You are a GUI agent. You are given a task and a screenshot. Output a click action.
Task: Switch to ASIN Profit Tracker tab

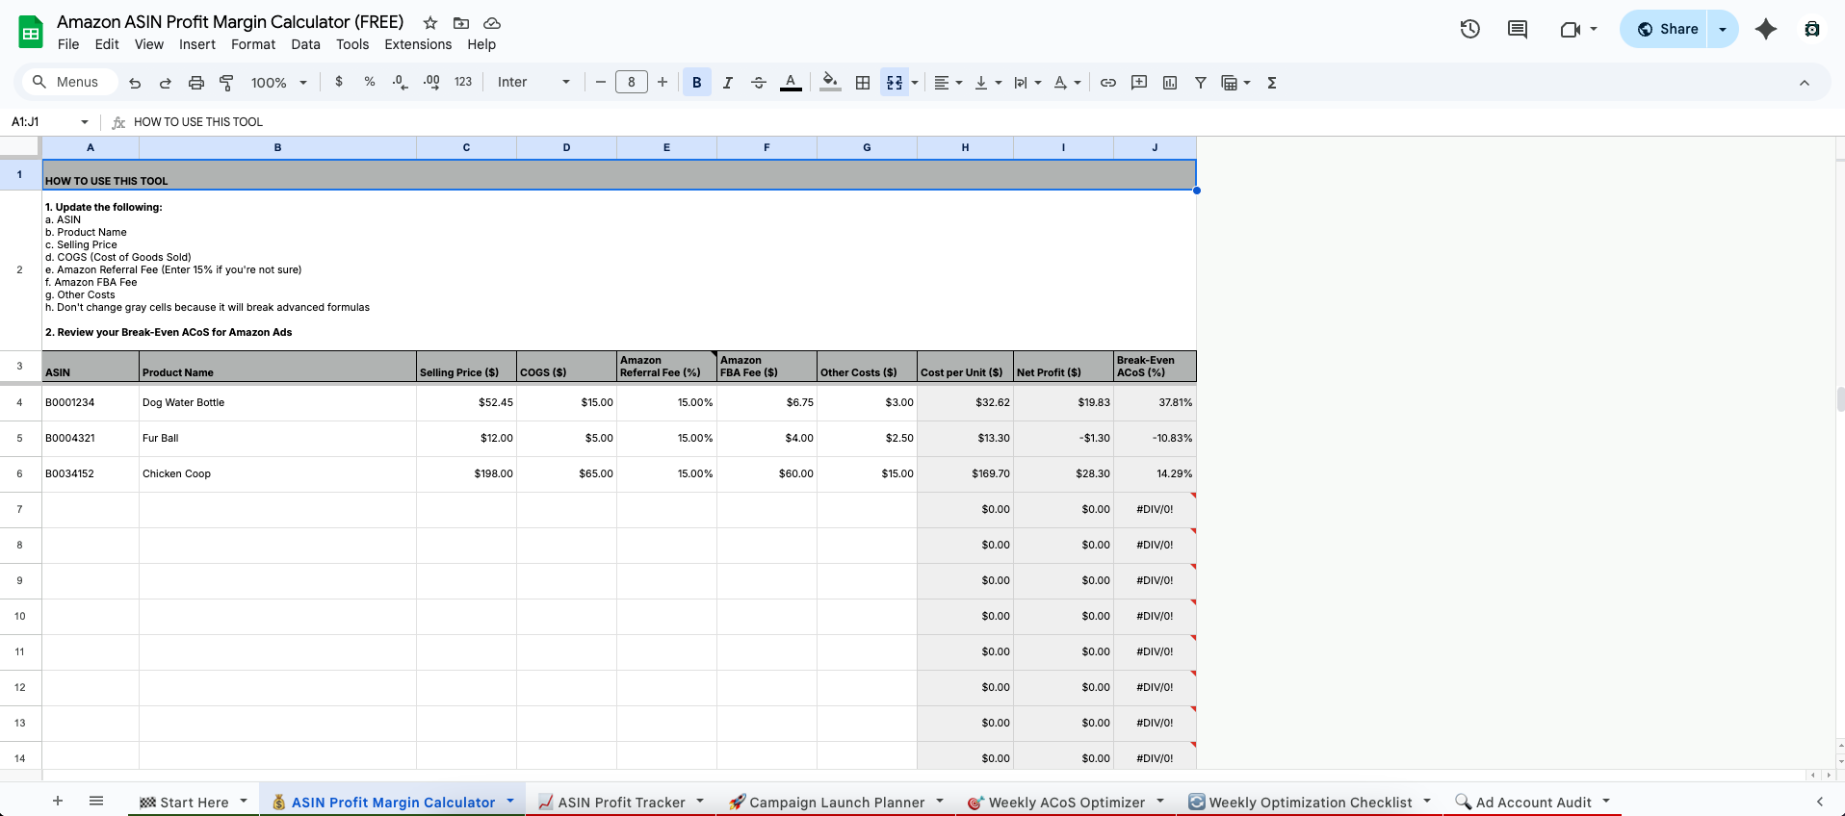click(621, 803)
